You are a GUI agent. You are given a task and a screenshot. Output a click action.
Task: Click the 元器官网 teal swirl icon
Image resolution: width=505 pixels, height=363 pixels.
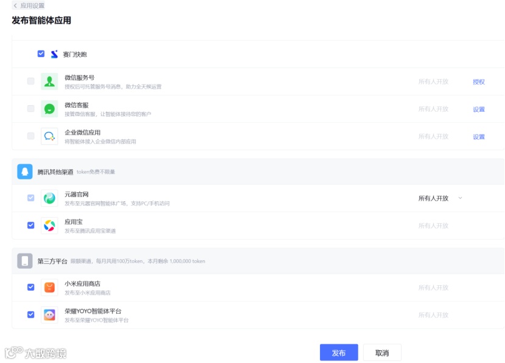click(x=49, y=198)
